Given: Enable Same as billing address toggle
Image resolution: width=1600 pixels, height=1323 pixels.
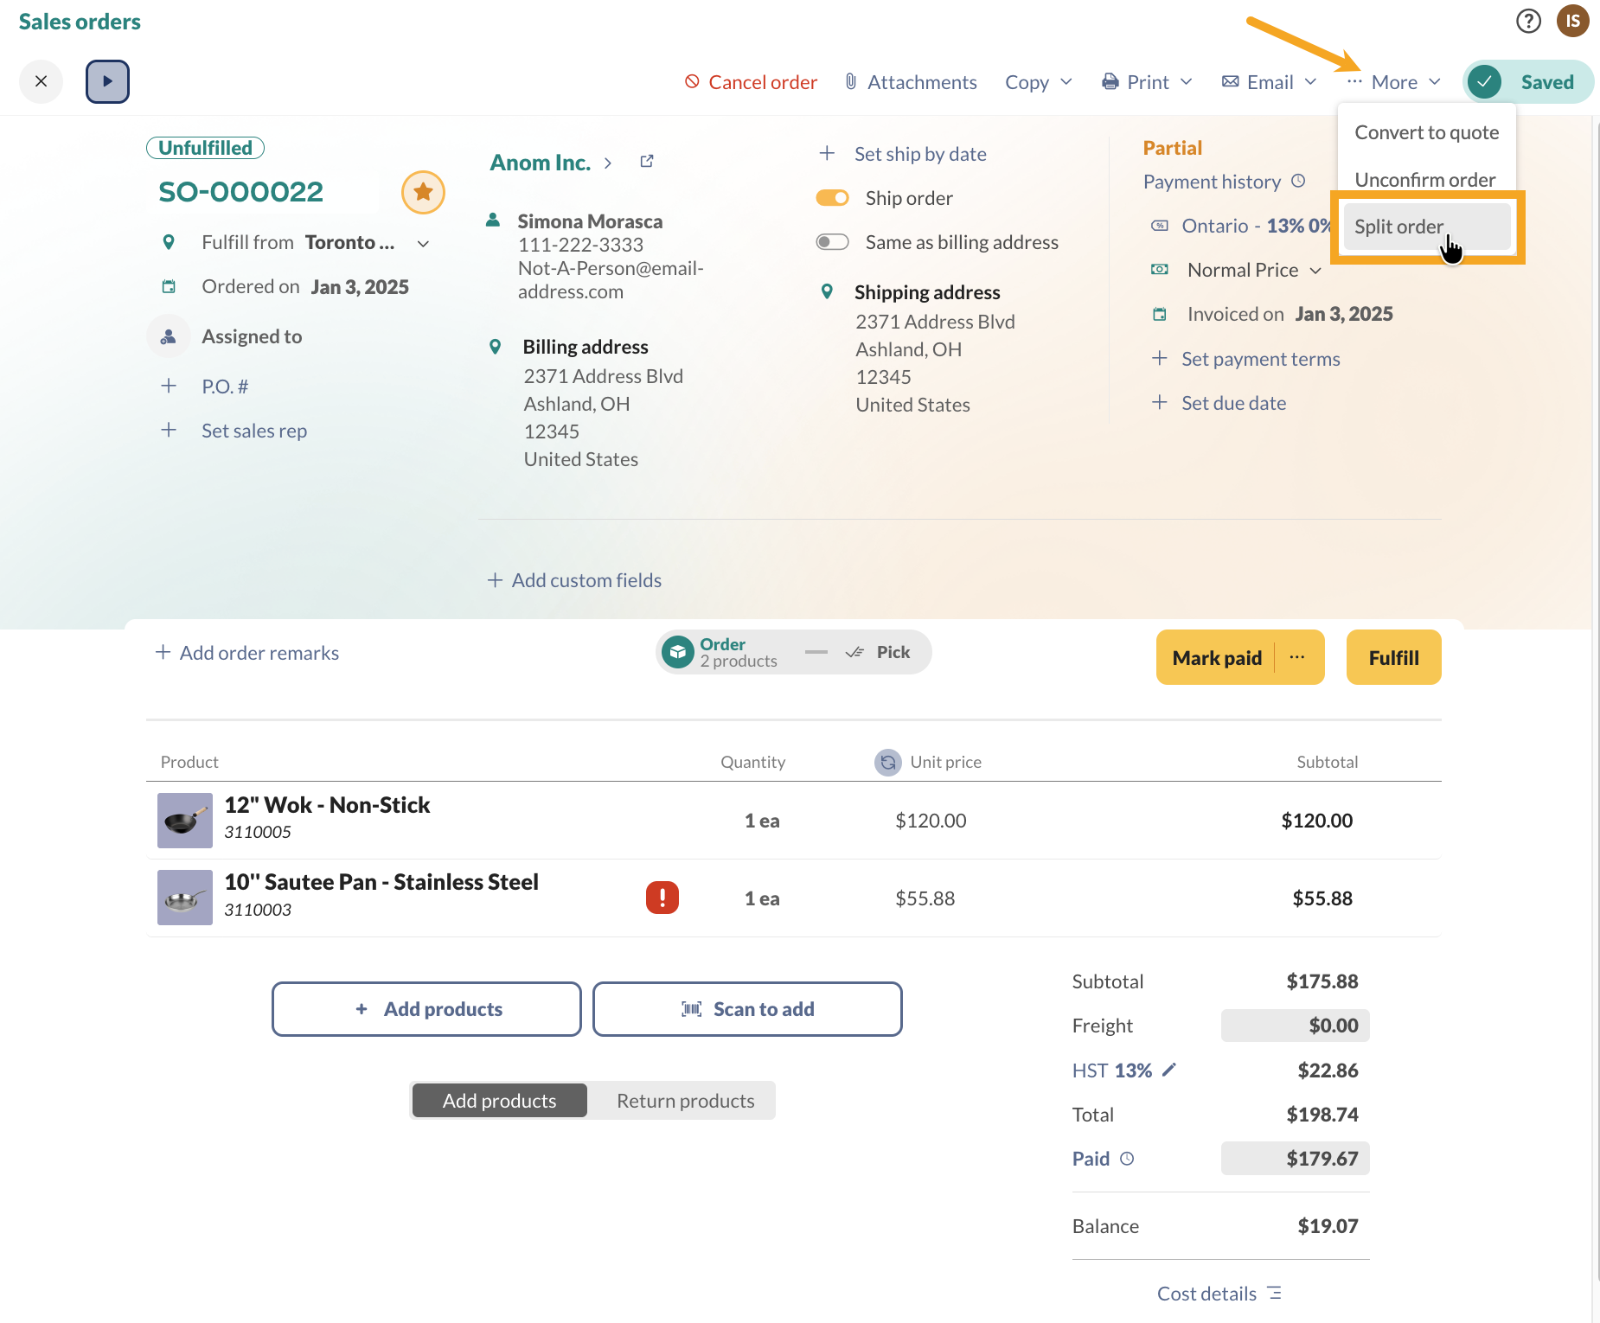Looking at the screenshot, I should pyautogui.click(x=832, y=242).
